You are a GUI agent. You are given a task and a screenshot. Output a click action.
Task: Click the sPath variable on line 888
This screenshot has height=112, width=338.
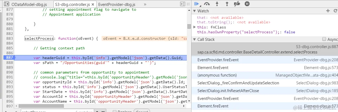coord(48,63)
